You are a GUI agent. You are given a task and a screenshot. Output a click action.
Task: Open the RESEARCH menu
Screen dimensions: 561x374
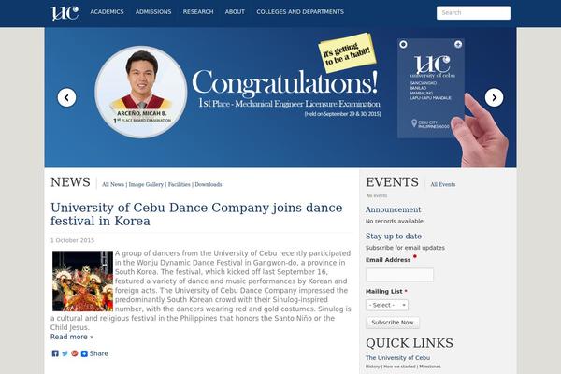coord(198,12)
